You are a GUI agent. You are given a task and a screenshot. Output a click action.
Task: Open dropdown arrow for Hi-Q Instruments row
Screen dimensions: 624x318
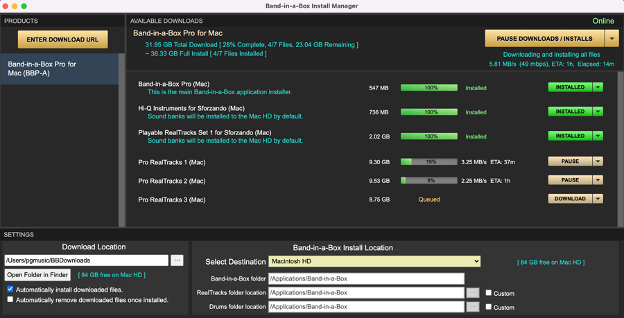598,112
